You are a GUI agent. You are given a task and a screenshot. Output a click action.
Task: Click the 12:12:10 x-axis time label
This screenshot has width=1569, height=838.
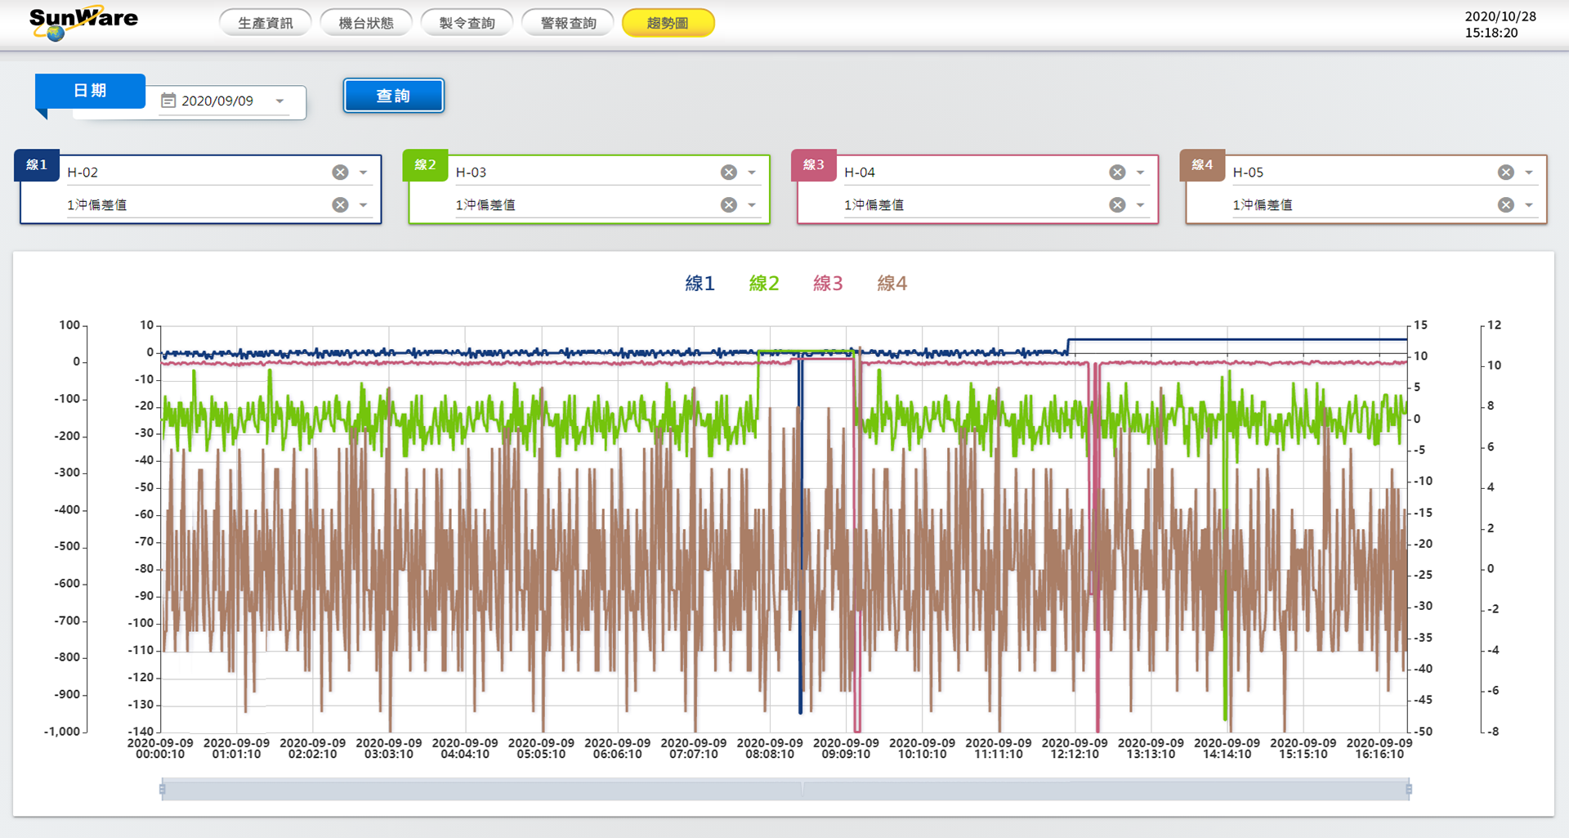pyautogui.click(x=1075, y=755)
